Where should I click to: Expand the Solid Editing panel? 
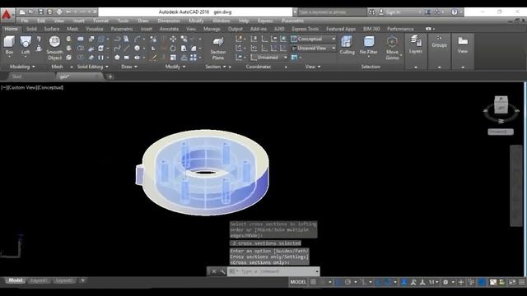click(x=93, y=67)
